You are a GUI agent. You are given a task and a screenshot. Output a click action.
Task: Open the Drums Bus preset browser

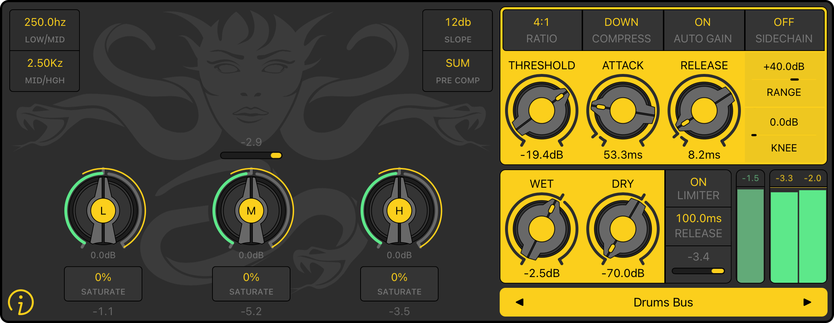(x=663, y=303)
